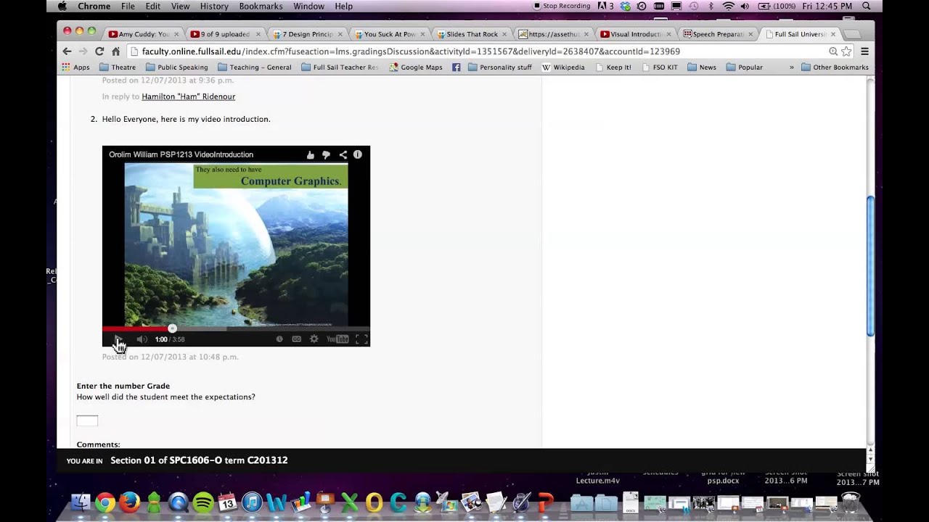Open the Apps bookmark shortcut
The width and height of the screenshot is (929, 522).
pyautogui.click(x=76, y=67)
